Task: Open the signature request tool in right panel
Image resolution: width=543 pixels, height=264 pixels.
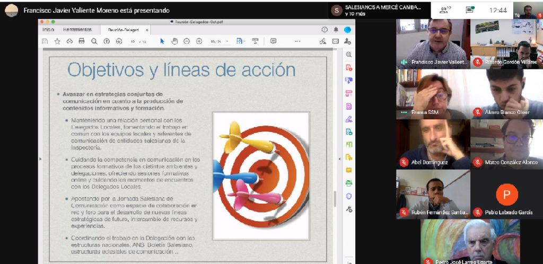Action: (x=349, y=119)
